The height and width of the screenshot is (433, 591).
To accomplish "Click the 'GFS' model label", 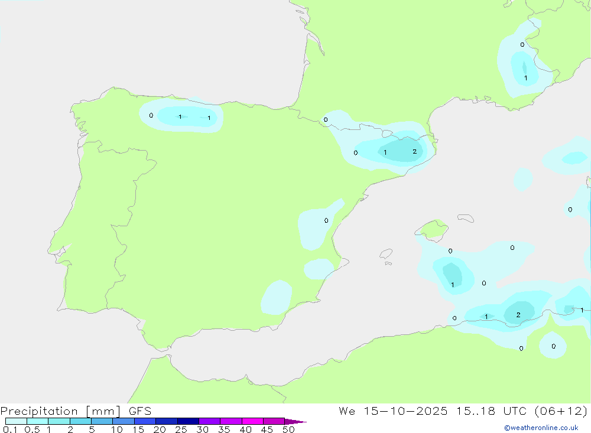I will pyautogui.click(x=140, y=411).
